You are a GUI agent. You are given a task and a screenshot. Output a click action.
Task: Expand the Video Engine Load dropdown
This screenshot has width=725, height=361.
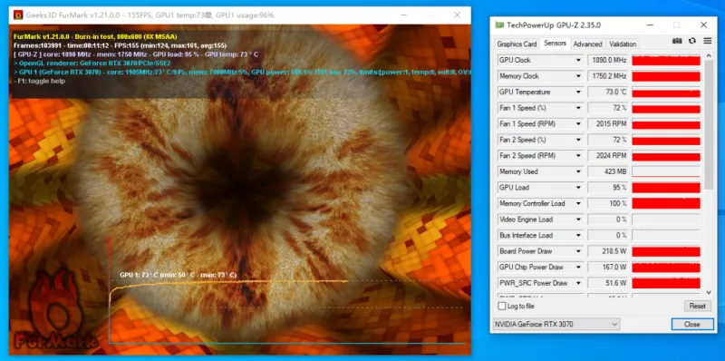578,220
